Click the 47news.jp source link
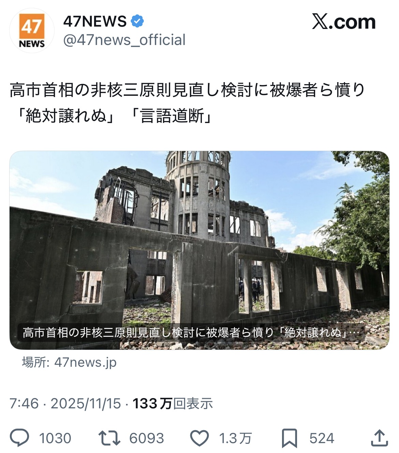Viewport: 399px width, 453px height. (x=69, y=362)
